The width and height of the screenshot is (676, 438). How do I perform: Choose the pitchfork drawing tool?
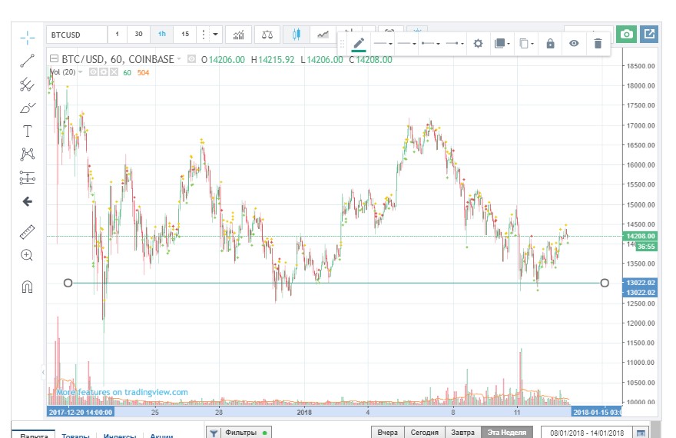[x=28, y=85]
